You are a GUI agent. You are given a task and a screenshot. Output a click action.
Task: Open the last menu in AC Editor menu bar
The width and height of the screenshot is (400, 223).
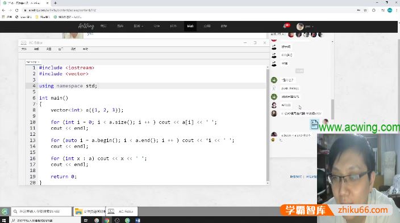(x=85, y=49)
